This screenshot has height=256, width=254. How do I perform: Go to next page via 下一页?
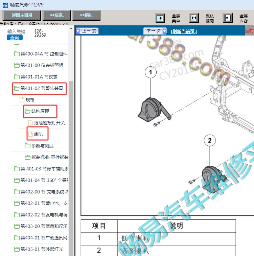[x=155, y=31]
